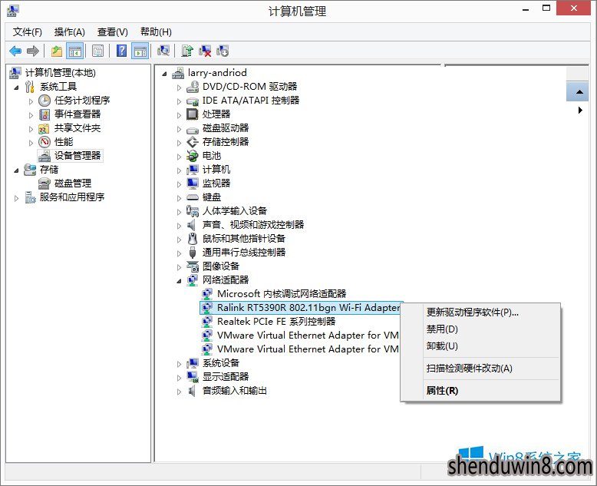Click the 监视器 monitor icon
Image resolution: width=597 pixels, height=486 pixels.
click(193, 183)
